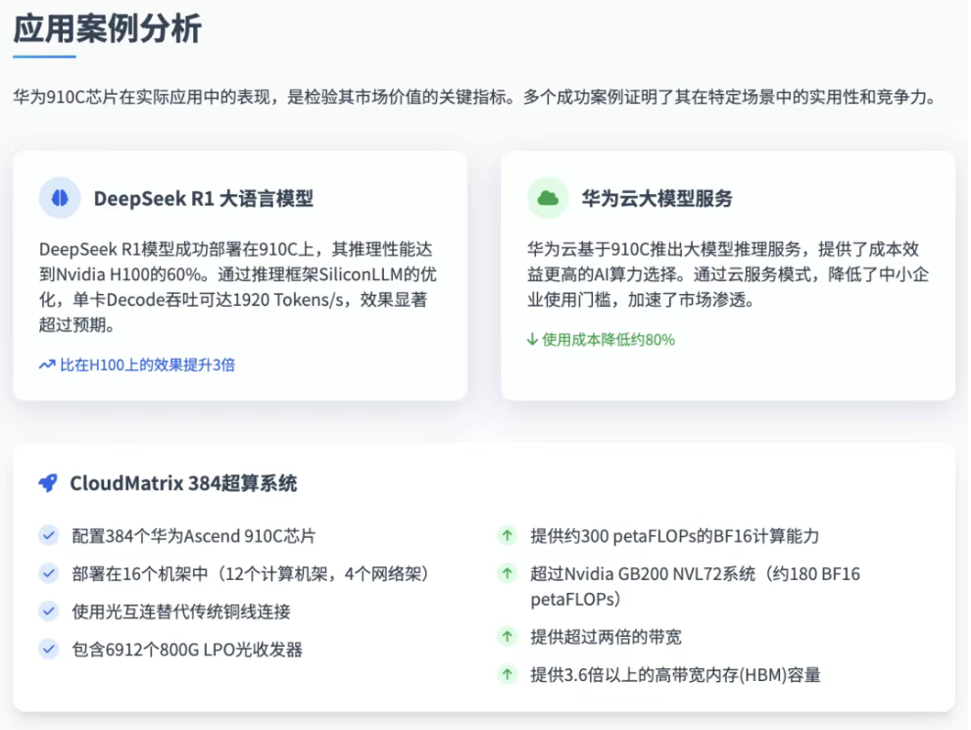The height and width of the screenshot is (730, 971).
Task: Click the DeepSeek R1 大语言模型 card title
Action: tap(203, 198)
